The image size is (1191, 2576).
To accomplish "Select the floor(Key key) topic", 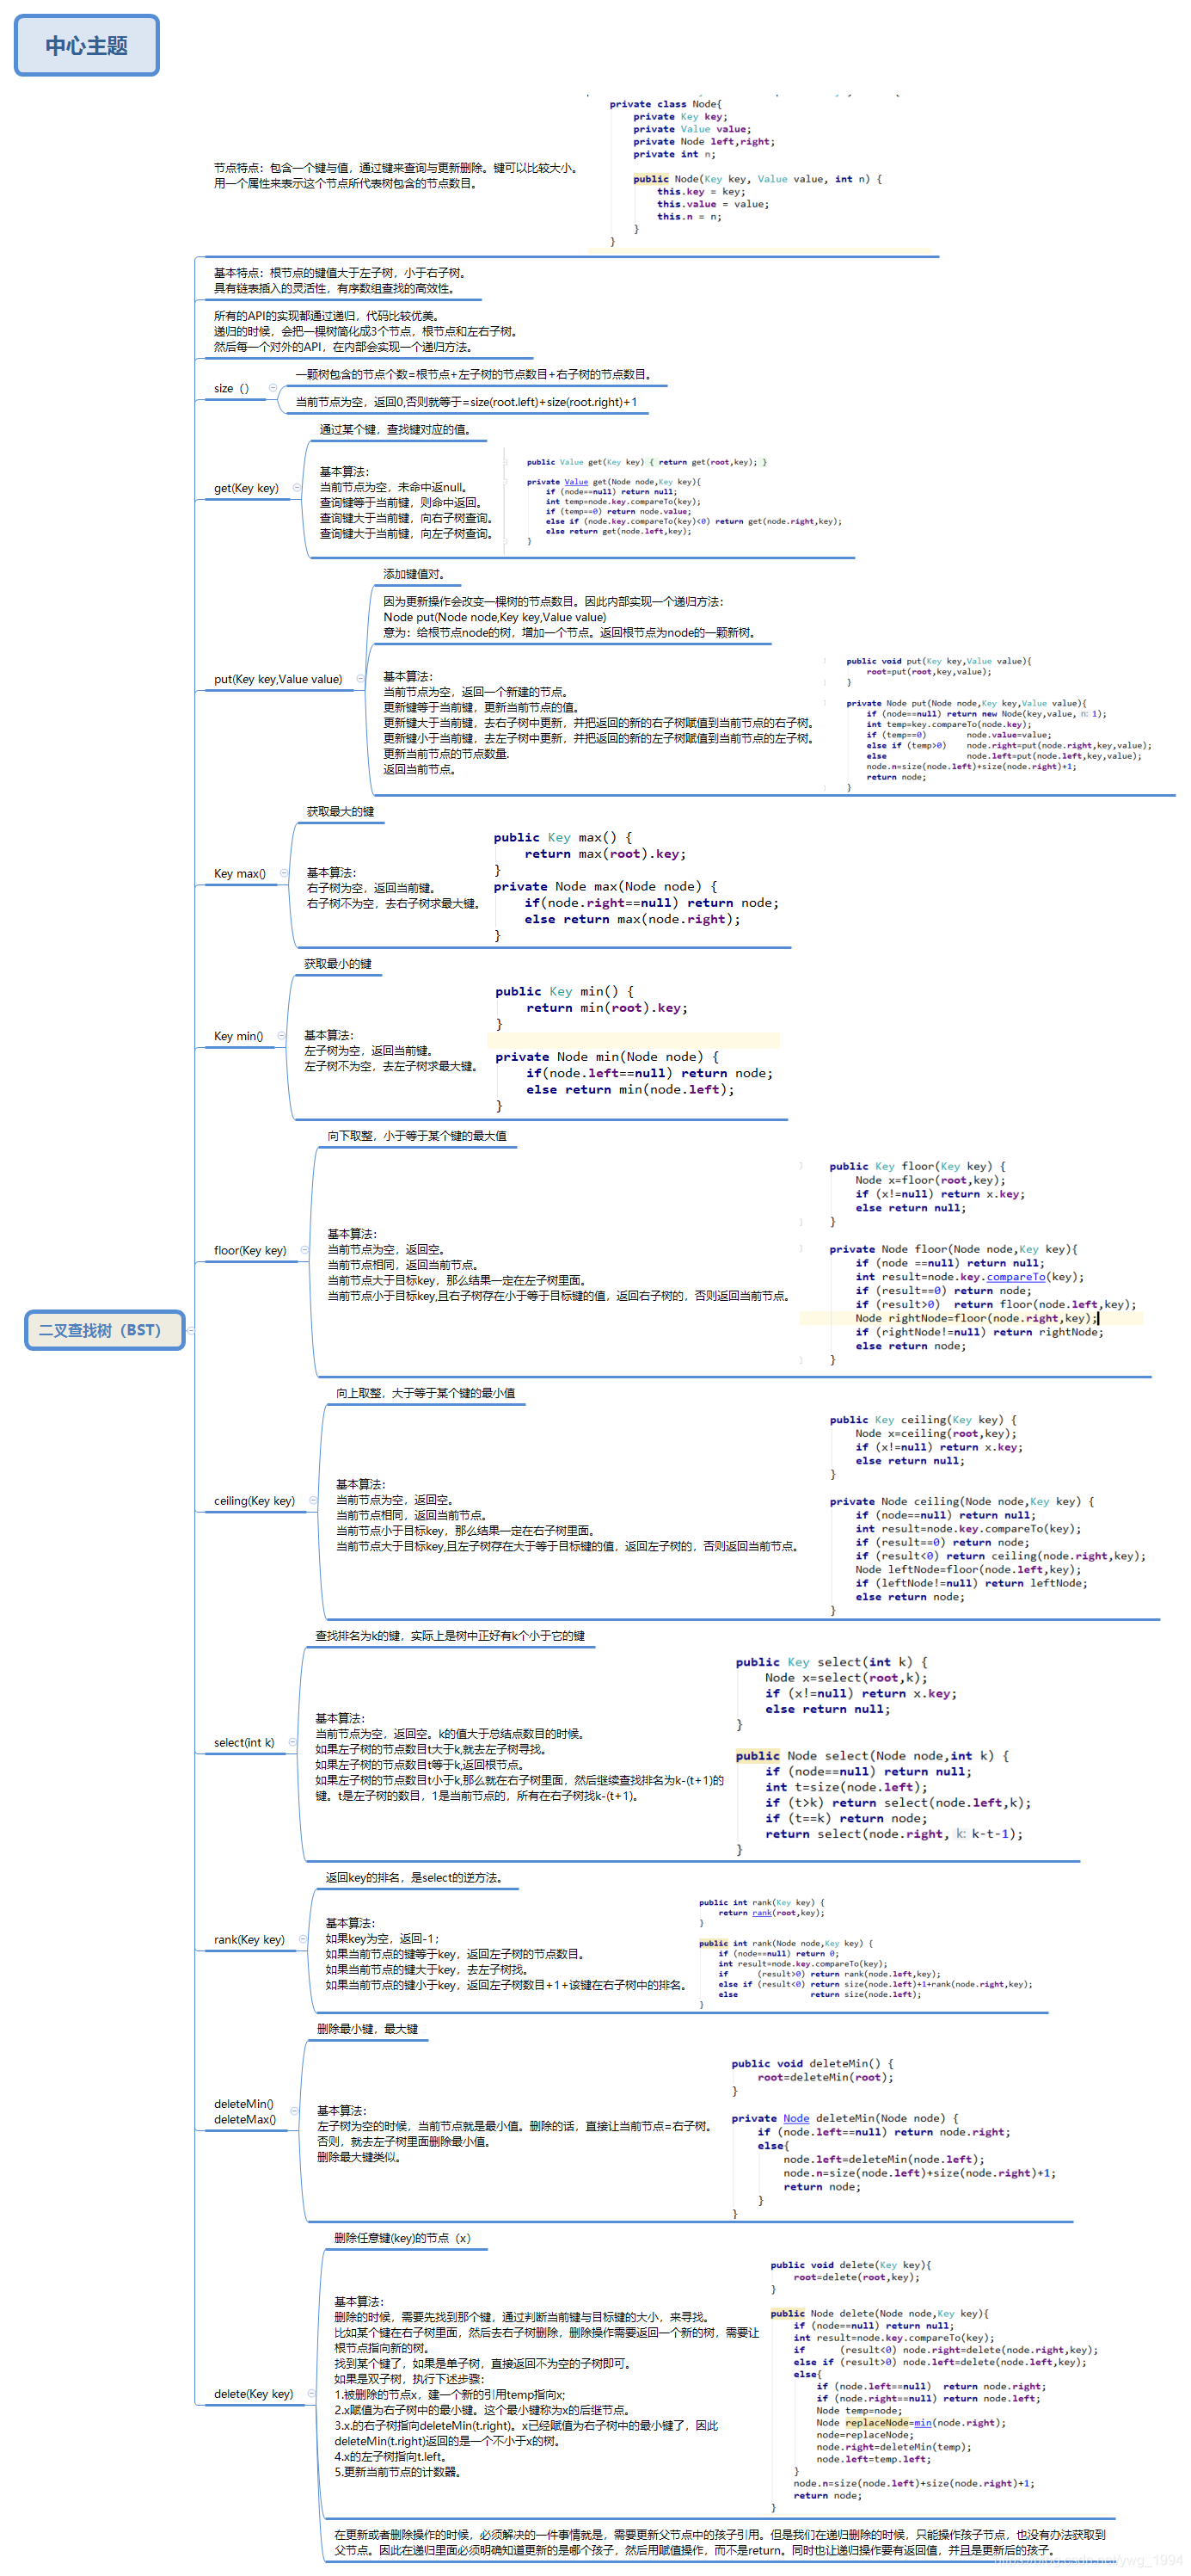I will point(249,1250).
